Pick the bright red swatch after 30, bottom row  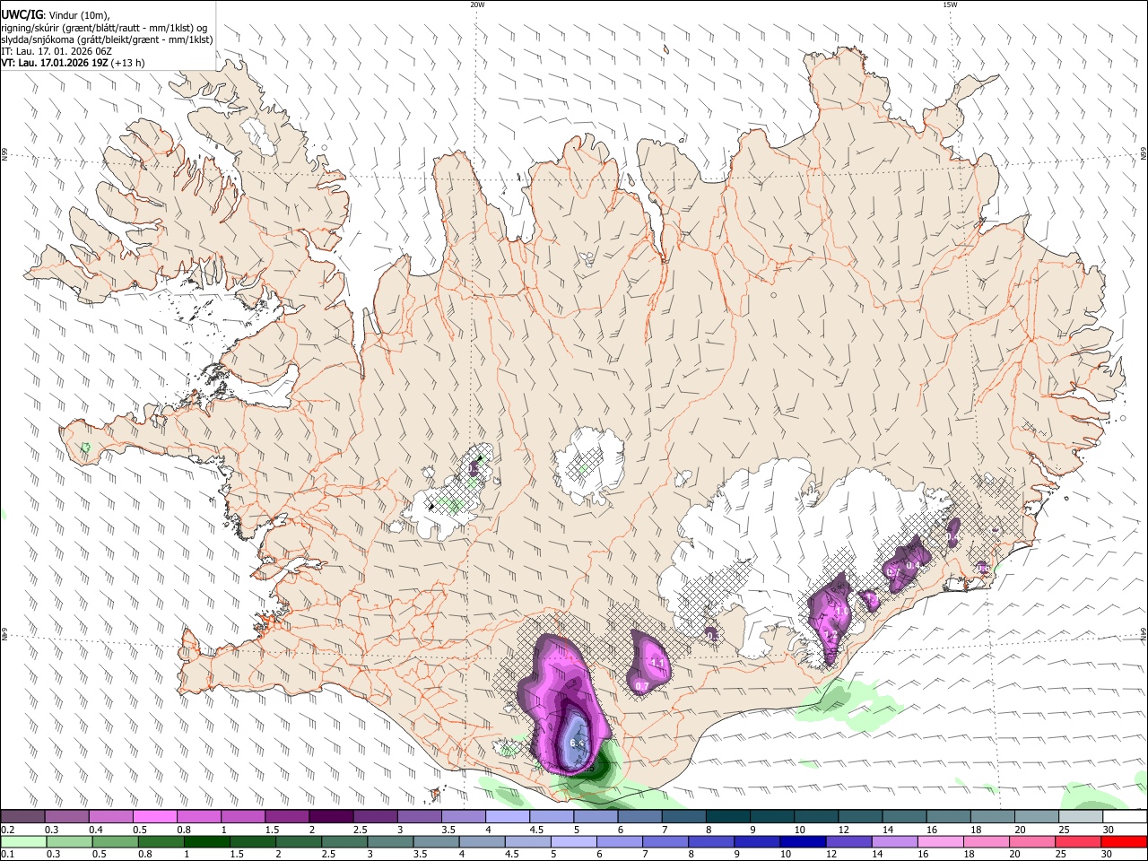pos(1125,842)
